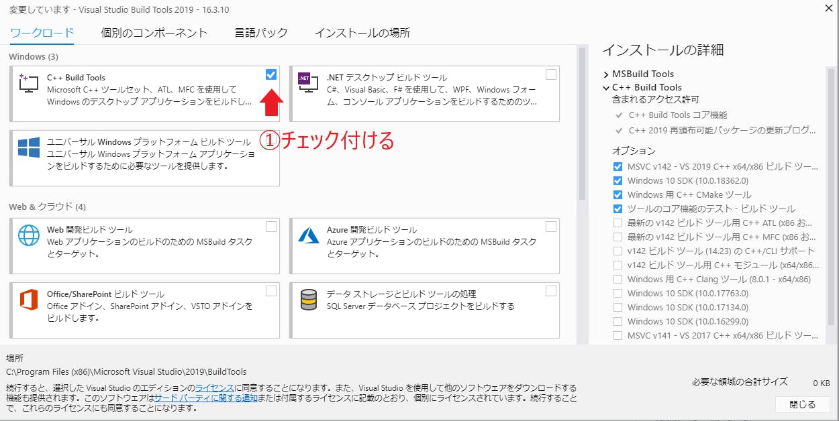Click the Office/SharePoint build tools icon
This screenshot has width=839, height=421.
point(29,300)
